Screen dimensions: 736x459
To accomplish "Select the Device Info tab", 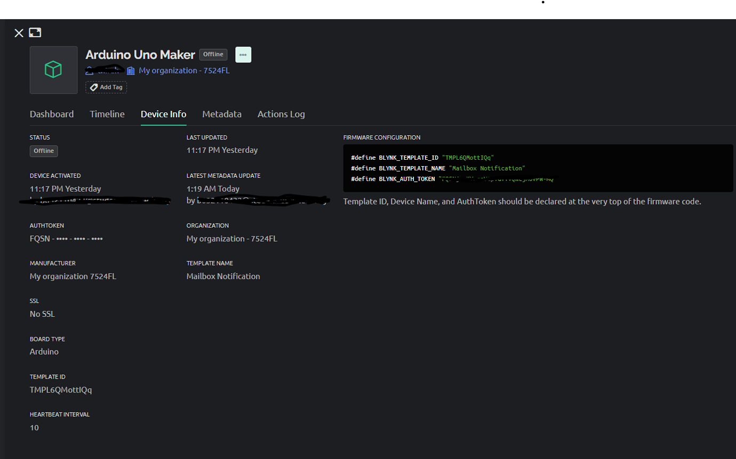I will (163, 114).
